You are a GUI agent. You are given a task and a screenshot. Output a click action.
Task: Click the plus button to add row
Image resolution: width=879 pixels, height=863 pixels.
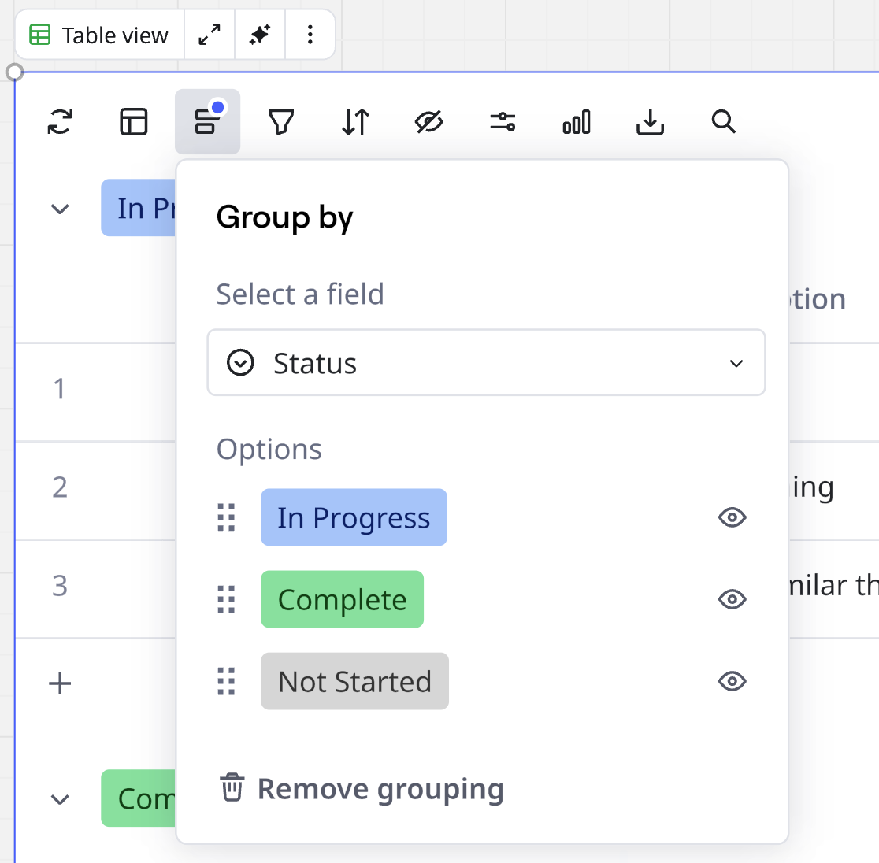point(60,683)
